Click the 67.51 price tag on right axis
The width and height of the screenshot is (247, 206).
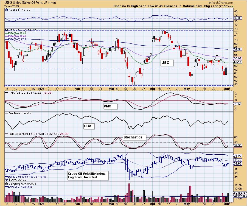tap(238, 49)
